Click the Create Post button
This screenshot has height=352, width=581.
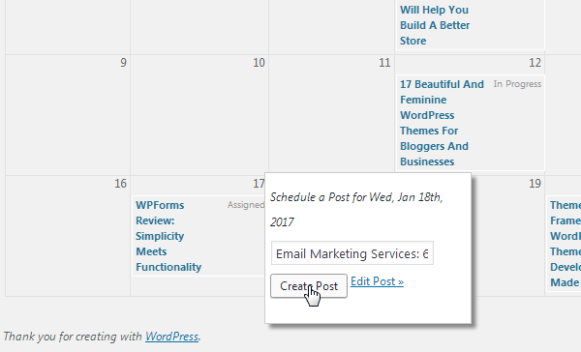tap(309, 285)
